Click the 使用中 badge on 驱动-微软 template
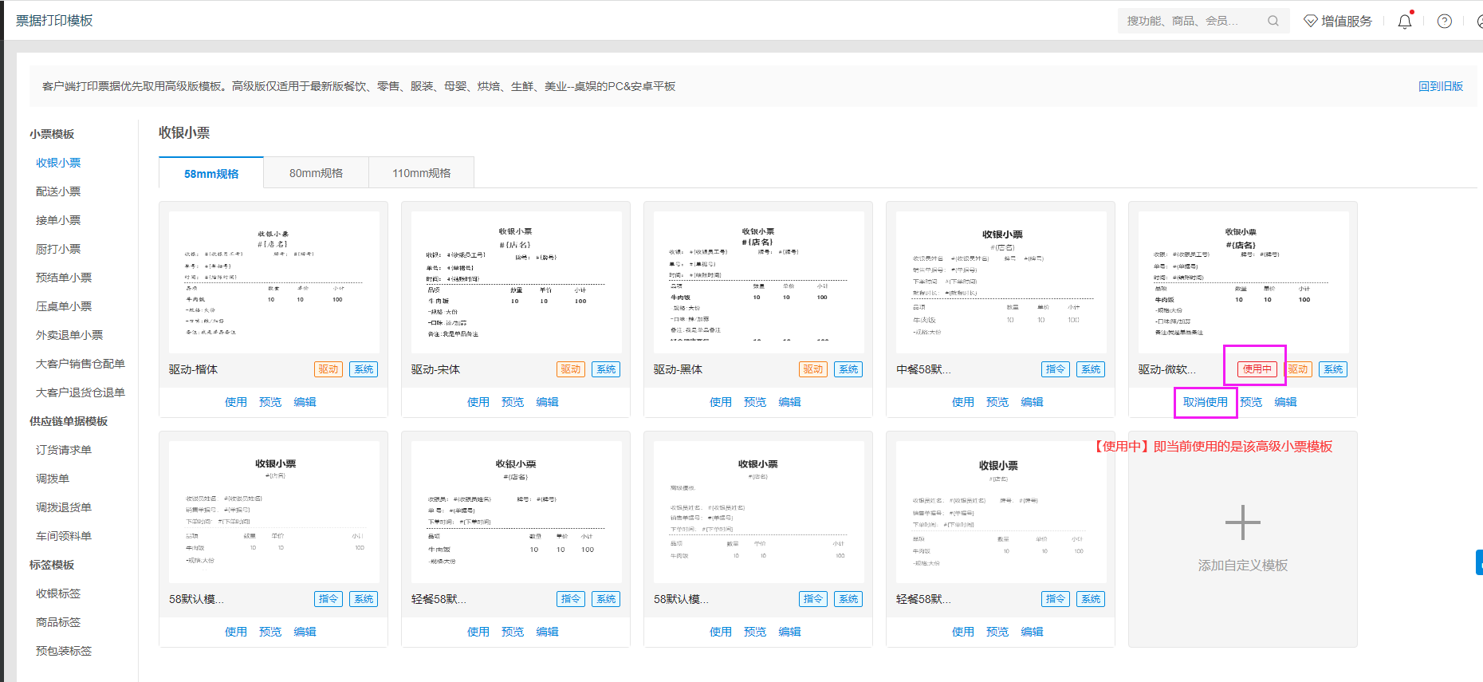Image resolution: width=1483 pixels, height=682 pixels. tap(1257, 369)
